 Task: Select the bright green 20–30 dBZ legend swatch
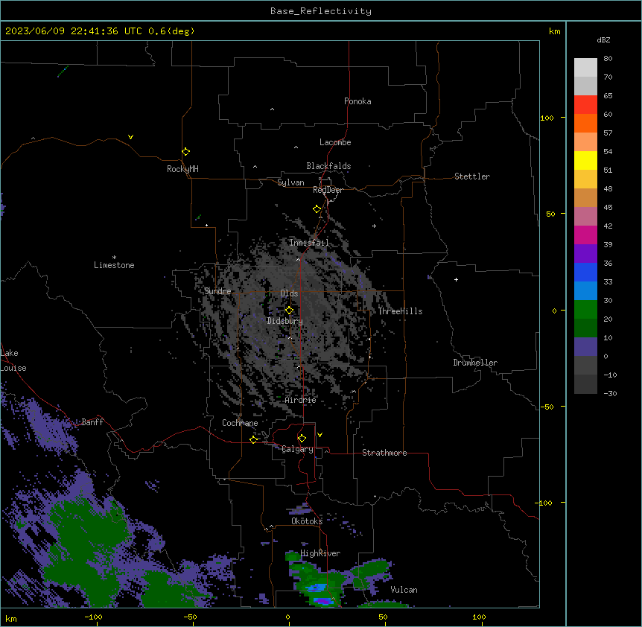point(585,310)
